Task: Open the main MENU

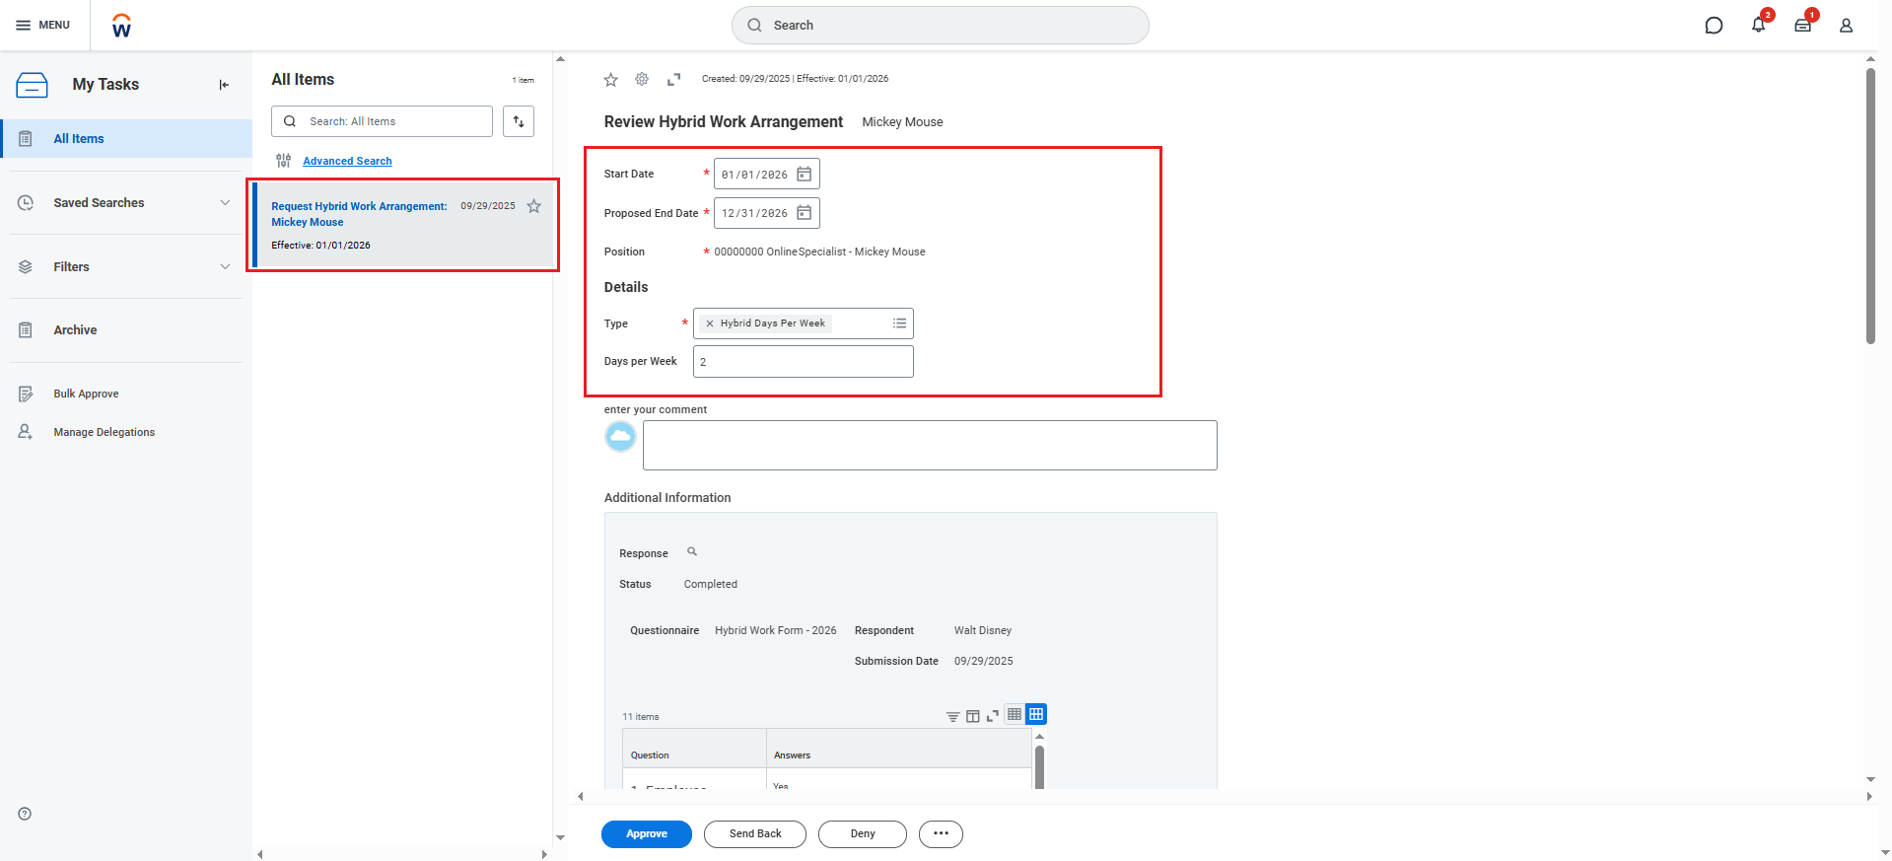Action: [x=43, y=25]
